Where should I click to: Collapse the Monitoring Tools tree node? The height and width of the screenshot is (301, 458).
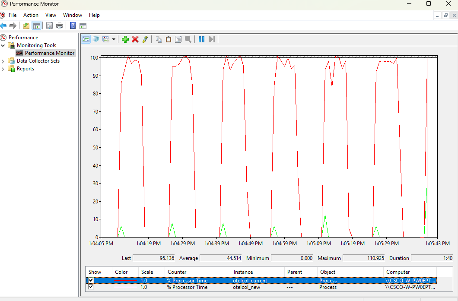[3, 45]
